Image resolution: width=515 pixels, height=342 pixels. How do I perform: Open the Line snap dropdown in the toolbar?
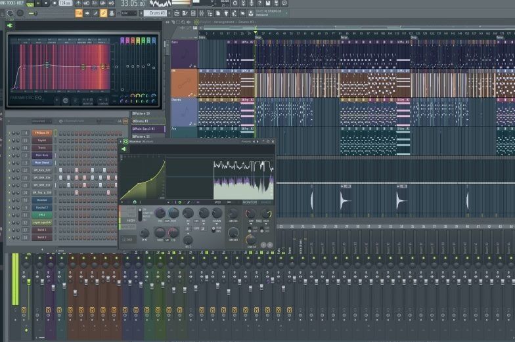click(x=129, y=13)
